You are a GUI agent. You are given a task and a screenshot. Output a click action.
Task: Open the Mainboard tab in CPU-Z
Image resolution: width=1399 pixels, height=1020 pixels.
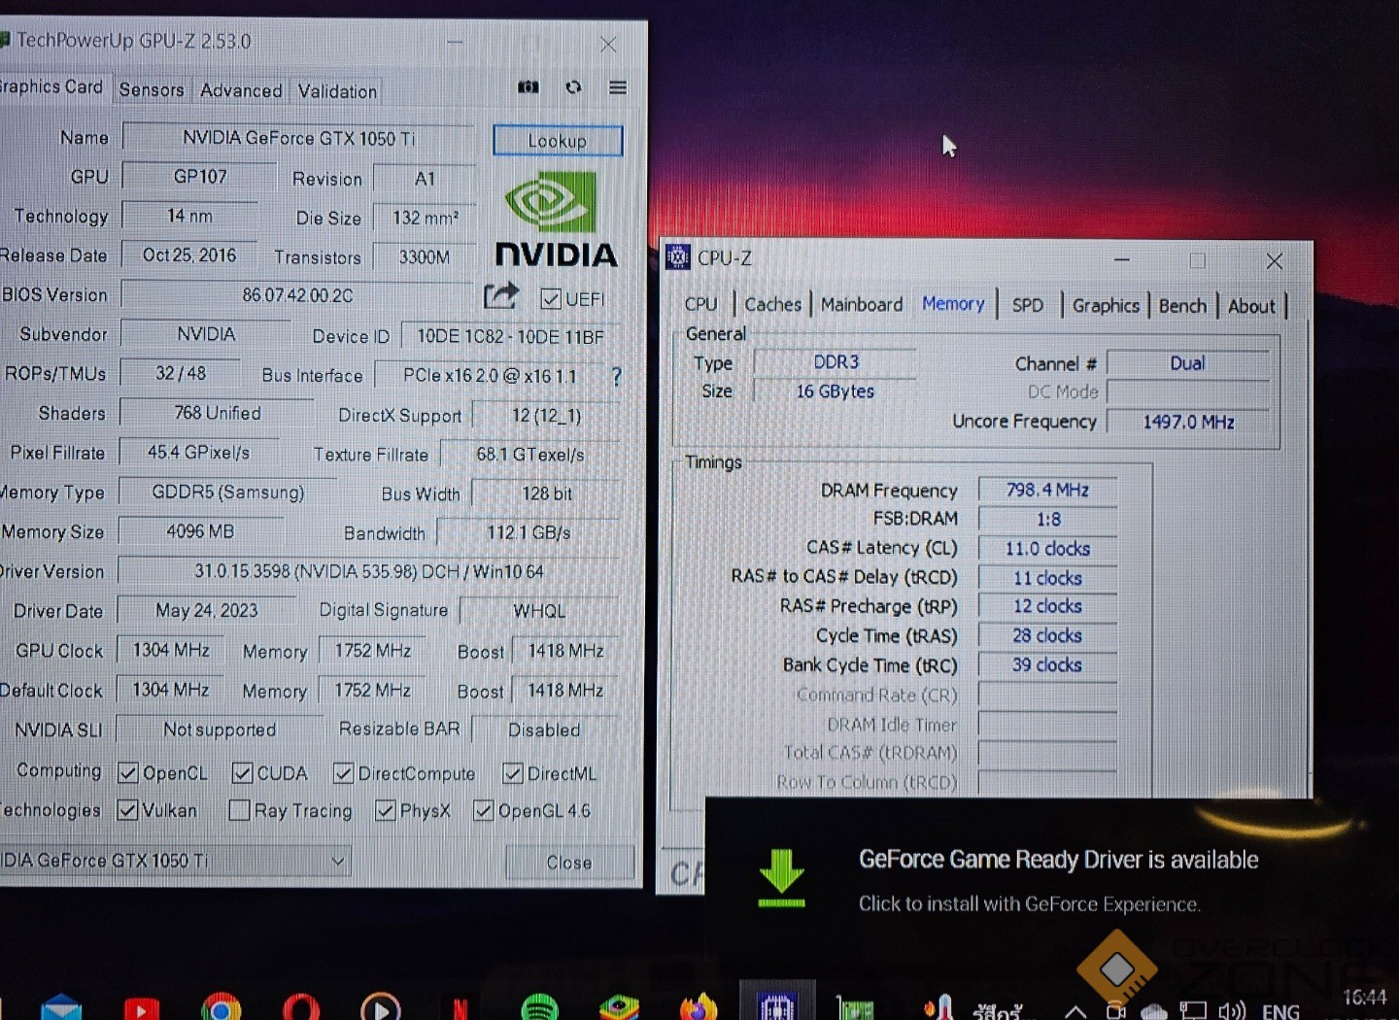[x=862, y=304]
